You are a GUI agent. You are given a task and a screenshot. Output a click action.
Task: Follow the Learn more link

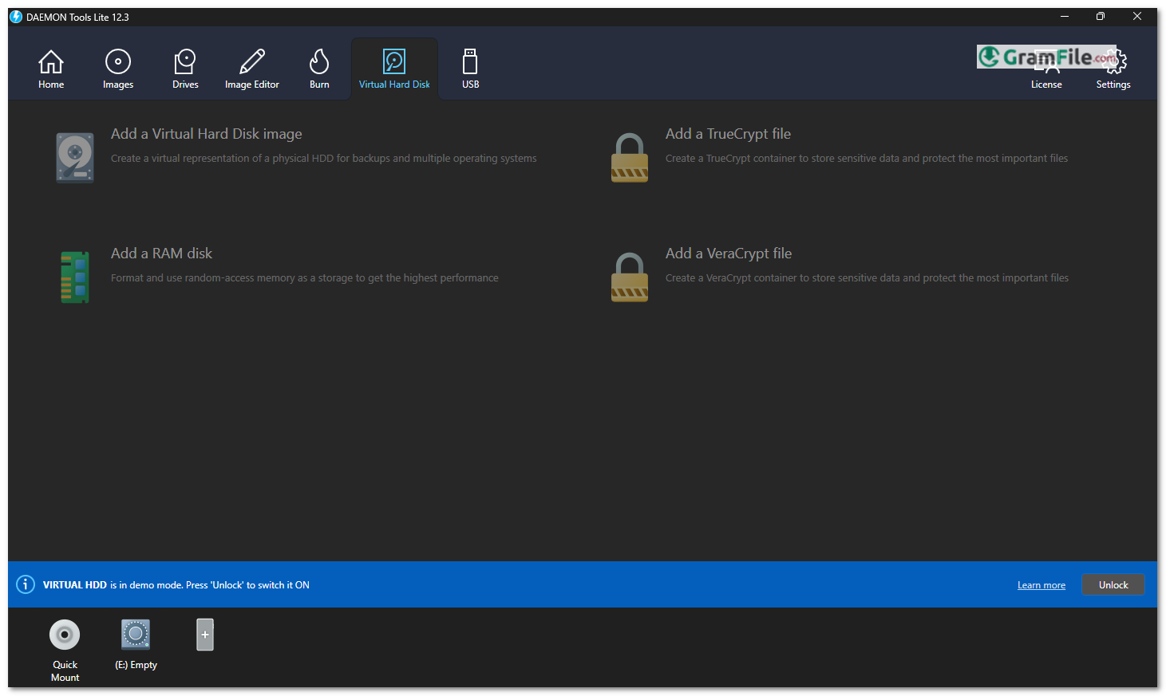tap(1041, 585)
